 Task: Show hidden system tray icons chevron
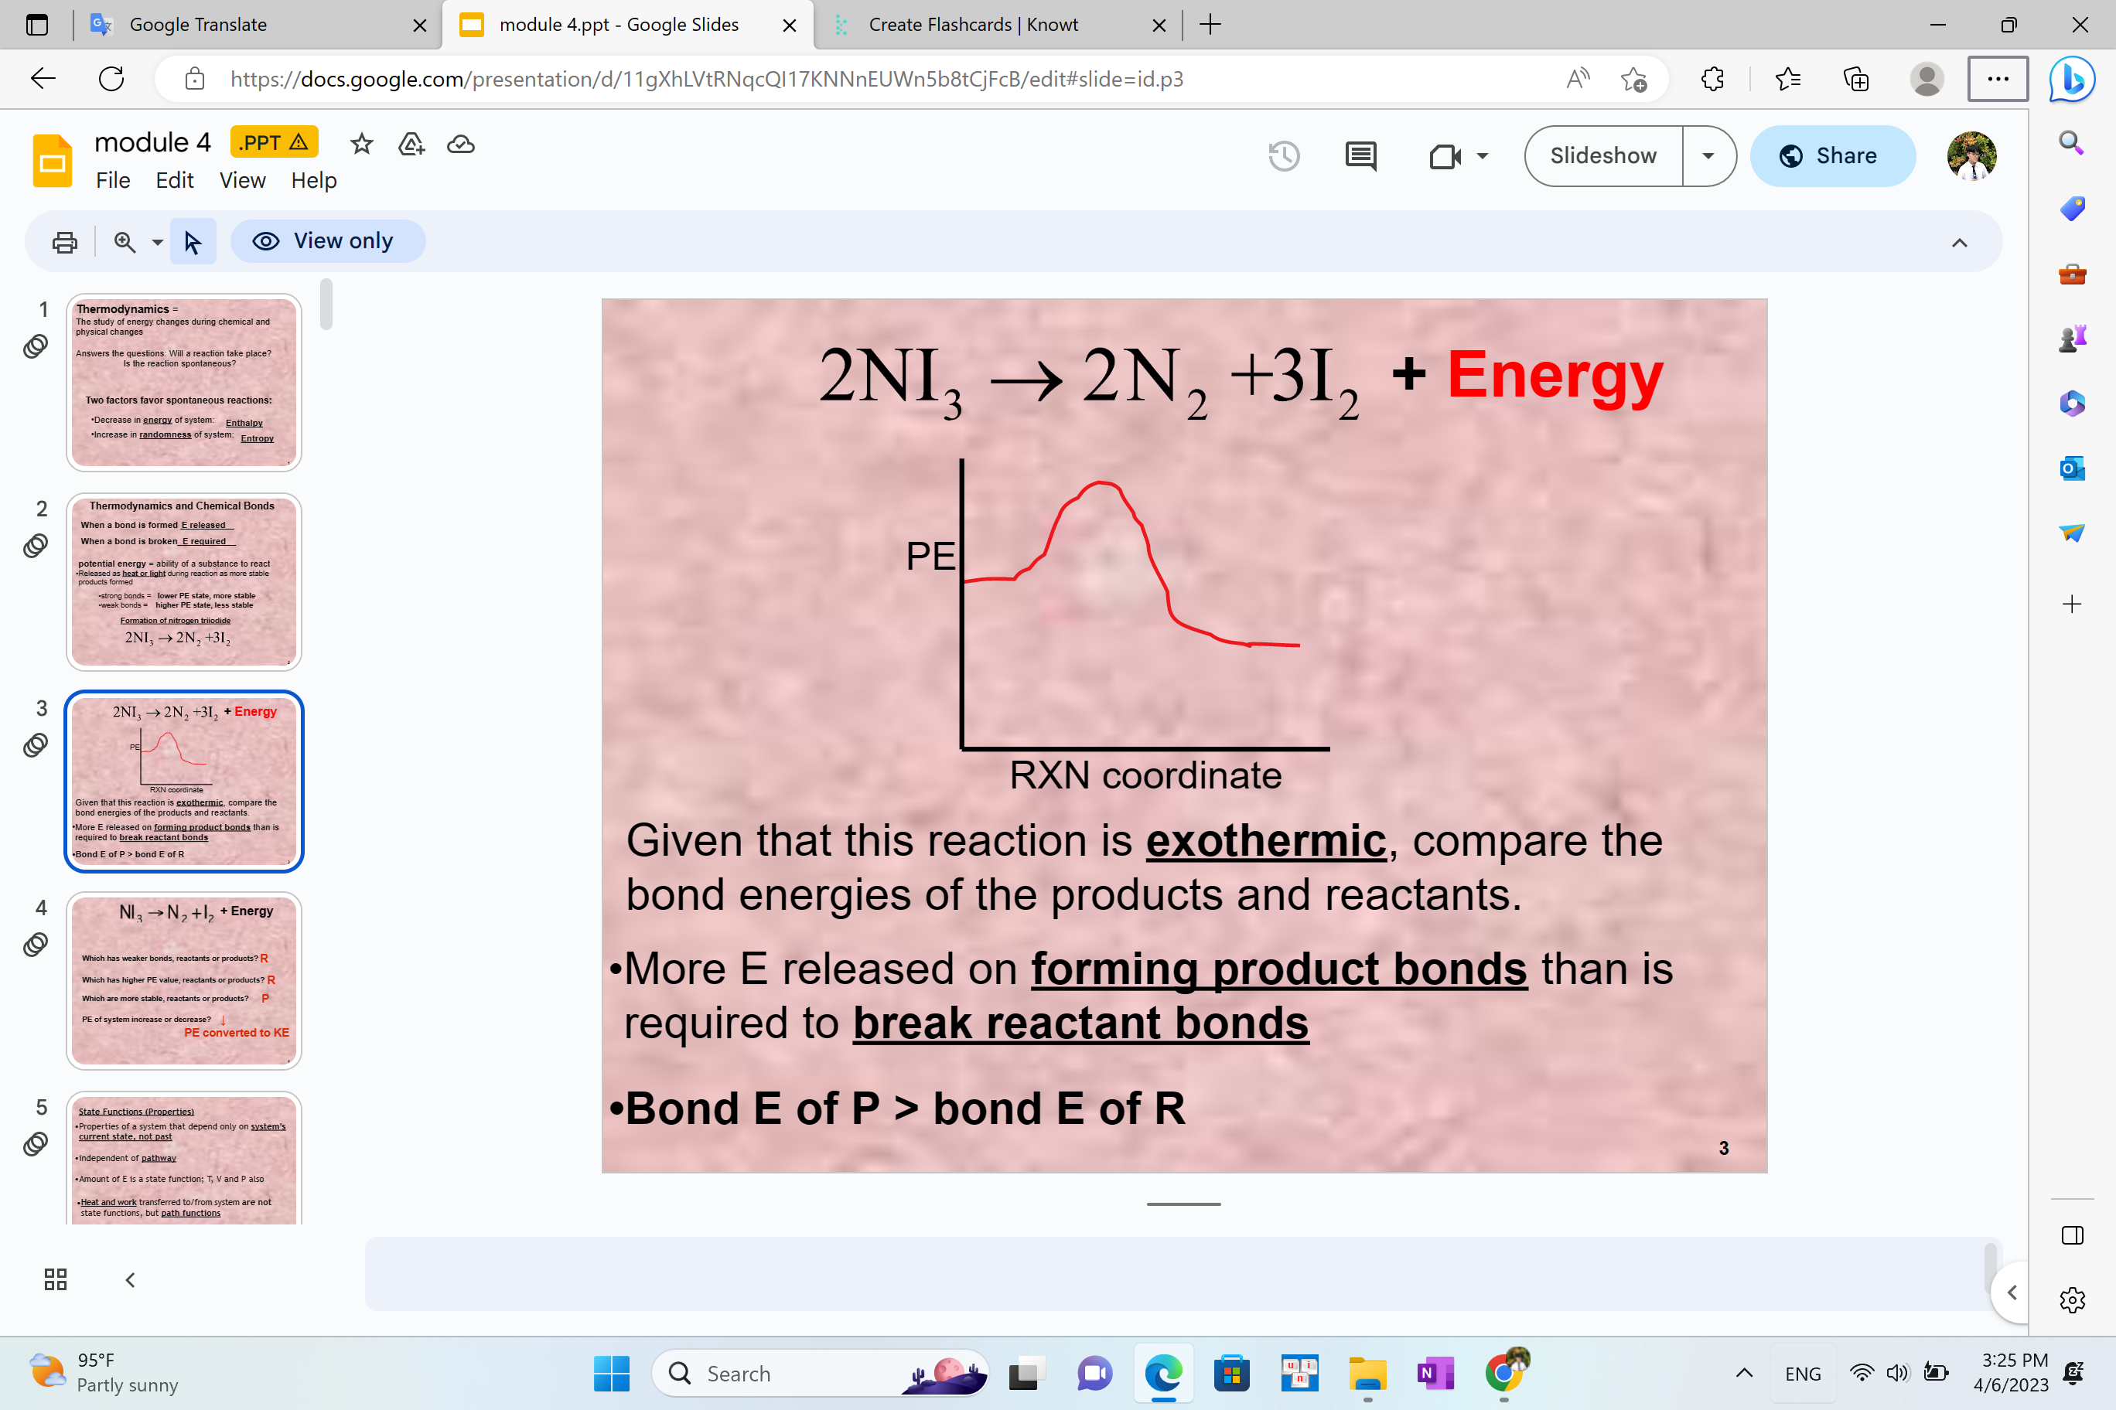pos(1745,1372)
